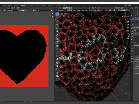Click the UV editor zoom magnifier icon
The height and width of the screenshot is (104, 139).
click(x=52, y=14)
